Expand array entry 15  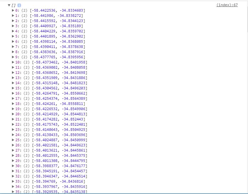click(x=13, y=88)
